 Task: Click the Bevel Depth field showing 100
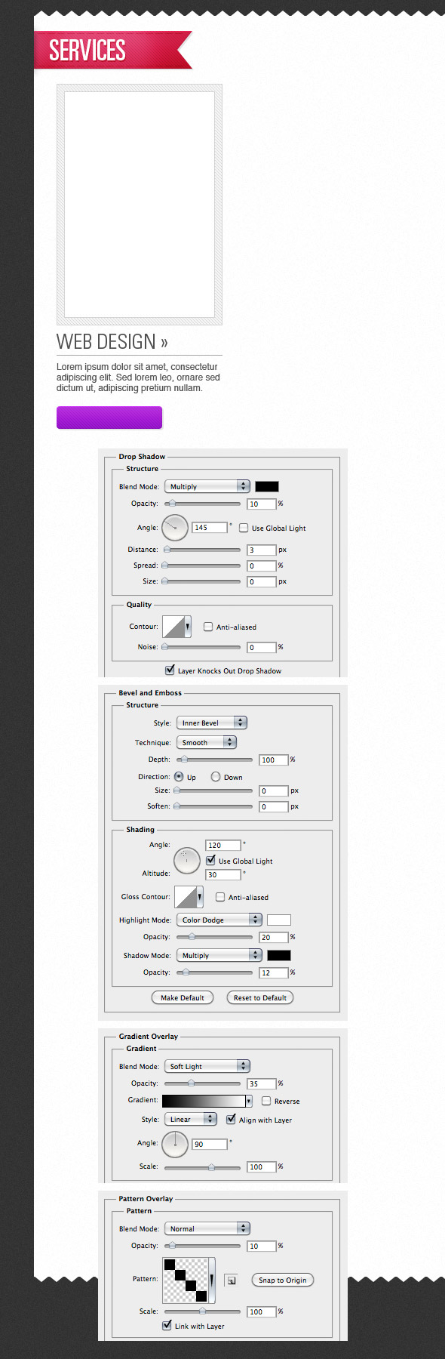274,760
